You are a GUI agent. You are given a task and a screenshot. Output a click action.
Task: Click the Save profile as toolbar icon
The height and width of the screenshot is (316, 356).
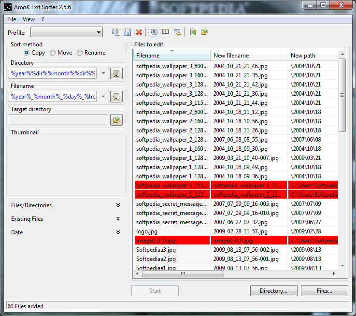pyautogui.click(x=115, y=32)
